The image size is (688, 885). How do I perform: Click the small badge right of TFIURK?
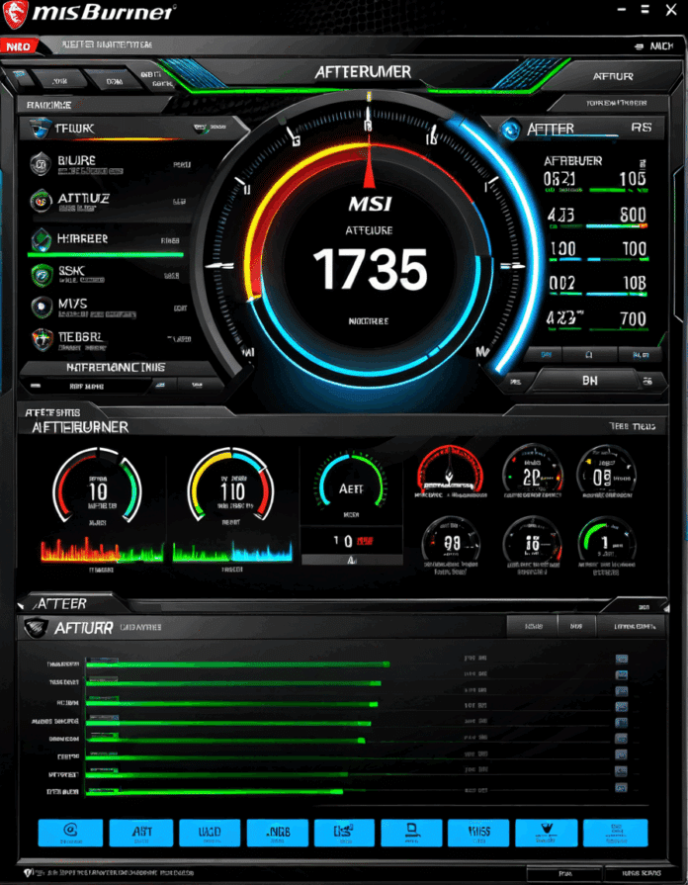(x=200, y=129)
